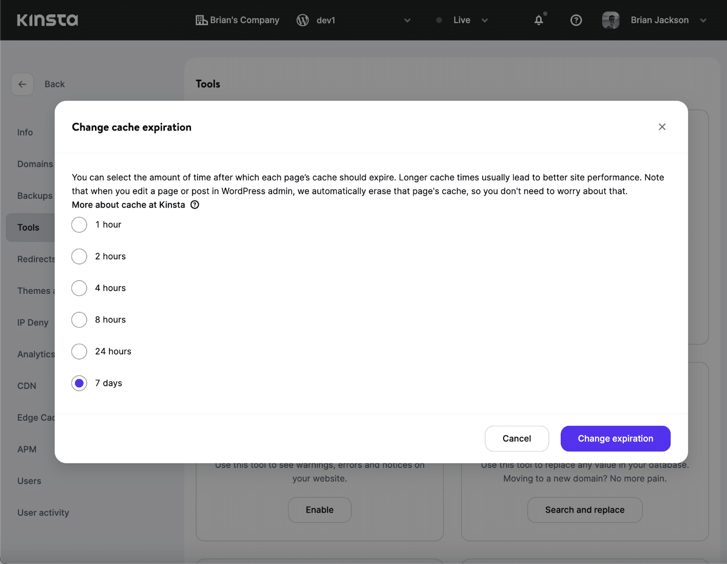Expand the Brian Jackson account dropdown
This screenshot has width=727, height=564.
(x=702, y=20)
